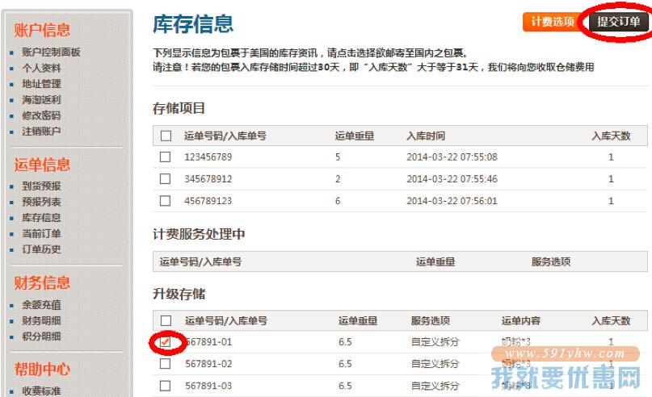Check the box for 567891-02
The width and height of the screenshot is (652, 397).
[165, 364]
